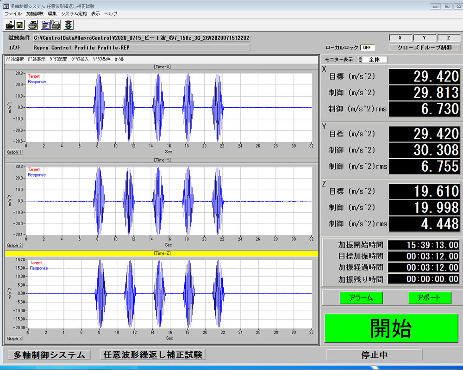Click the Y rms value 6.755
Image resolution: width=463 pixels, height=370 pixels.
(x=424, y=166)
